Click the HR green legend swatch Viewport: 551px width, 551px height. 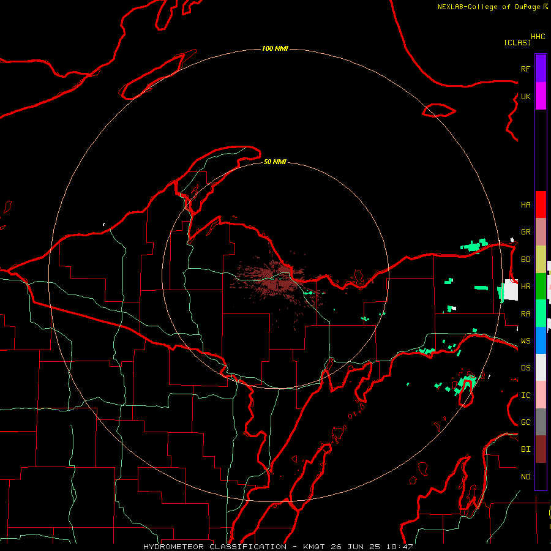tap(541, 287)
